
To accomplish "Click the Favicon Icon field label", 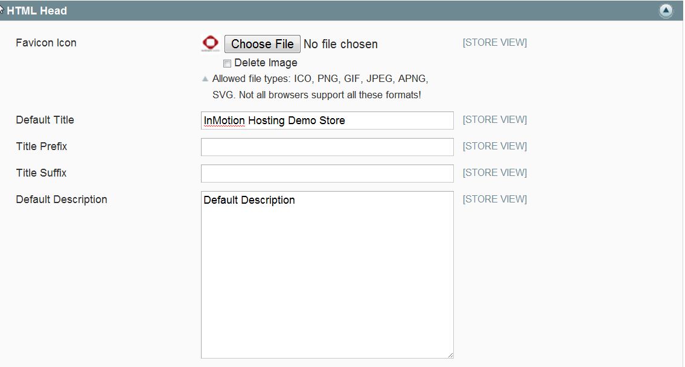I will point(46,43).
